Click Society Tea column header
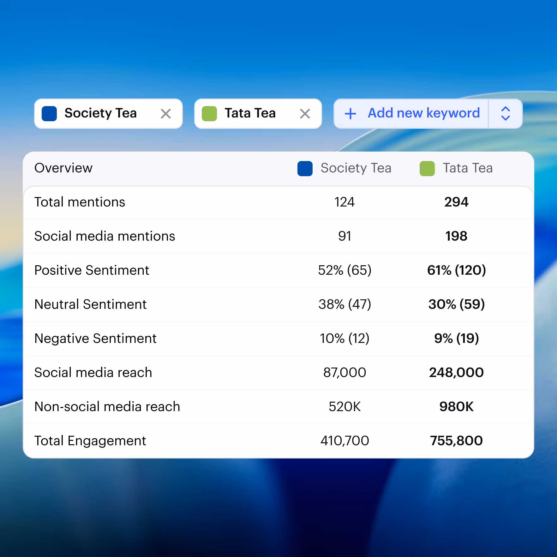Image resolution: width=557 pixels, height=557 pixels. click(x=356, y=168)
